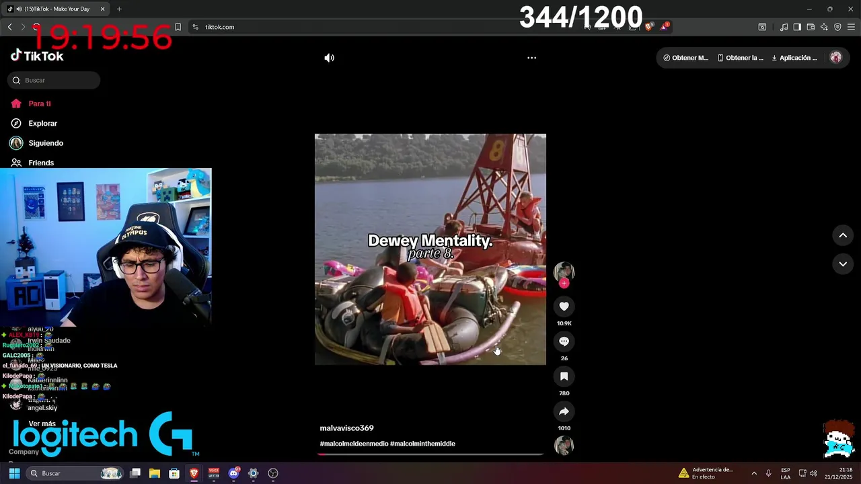Open the #malcolmeldeenmedio hashtag
Screen dimensions: 861x484
354,444
